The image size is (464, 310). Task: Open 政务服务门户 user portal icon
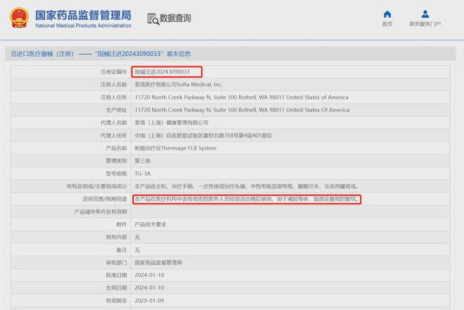[425, 14]
